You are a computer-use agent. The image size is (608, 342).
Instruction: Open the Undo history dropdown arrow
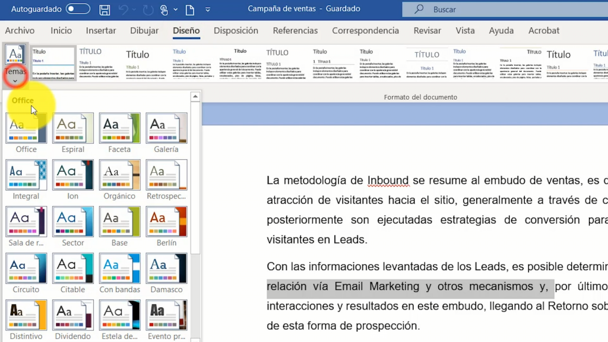134,9
